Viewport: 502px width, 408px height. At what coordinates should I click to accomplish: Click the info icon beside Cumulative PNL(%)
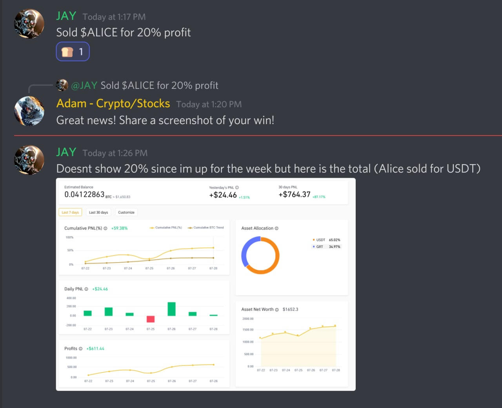point(105,228)
